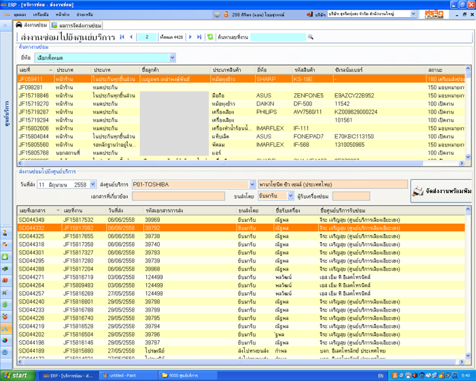Click the green refresh icon
This screenshot has height=381, width=476.
pyautogui.click(x=210, y=37)
